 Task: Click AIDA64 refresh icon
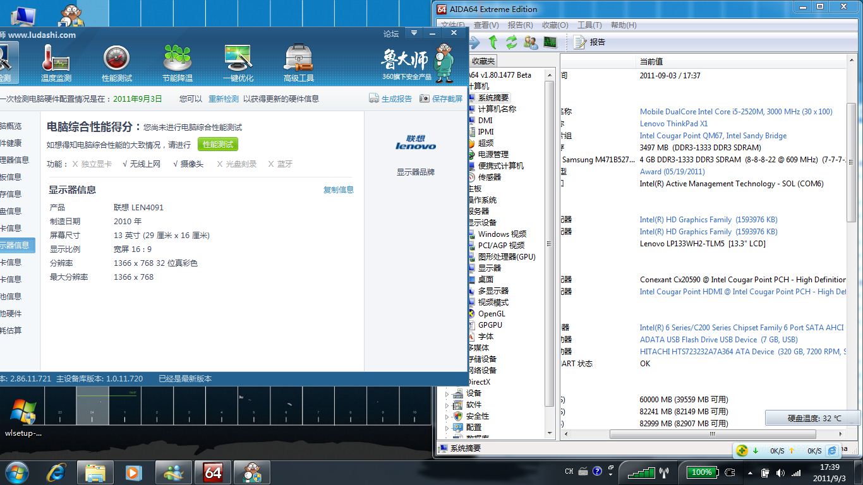coord(512,42)
